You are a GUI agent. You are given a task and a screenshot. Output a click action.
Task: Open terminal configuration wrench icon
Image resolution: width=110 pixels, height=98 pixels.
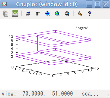[x=80, y=14]
